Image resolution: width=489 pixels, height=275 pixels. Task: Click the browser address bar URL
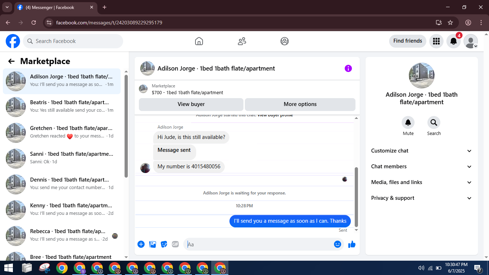tap(109, 23)
